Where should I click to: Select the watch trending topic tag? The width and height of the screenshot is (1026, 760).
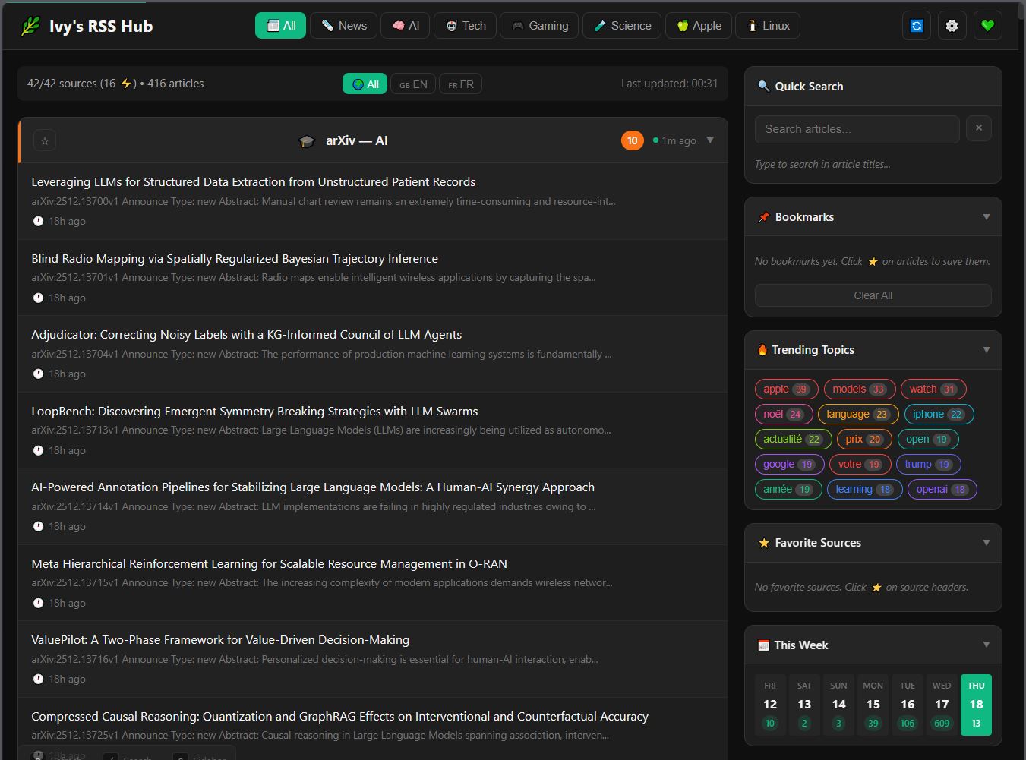coord(933,389)
